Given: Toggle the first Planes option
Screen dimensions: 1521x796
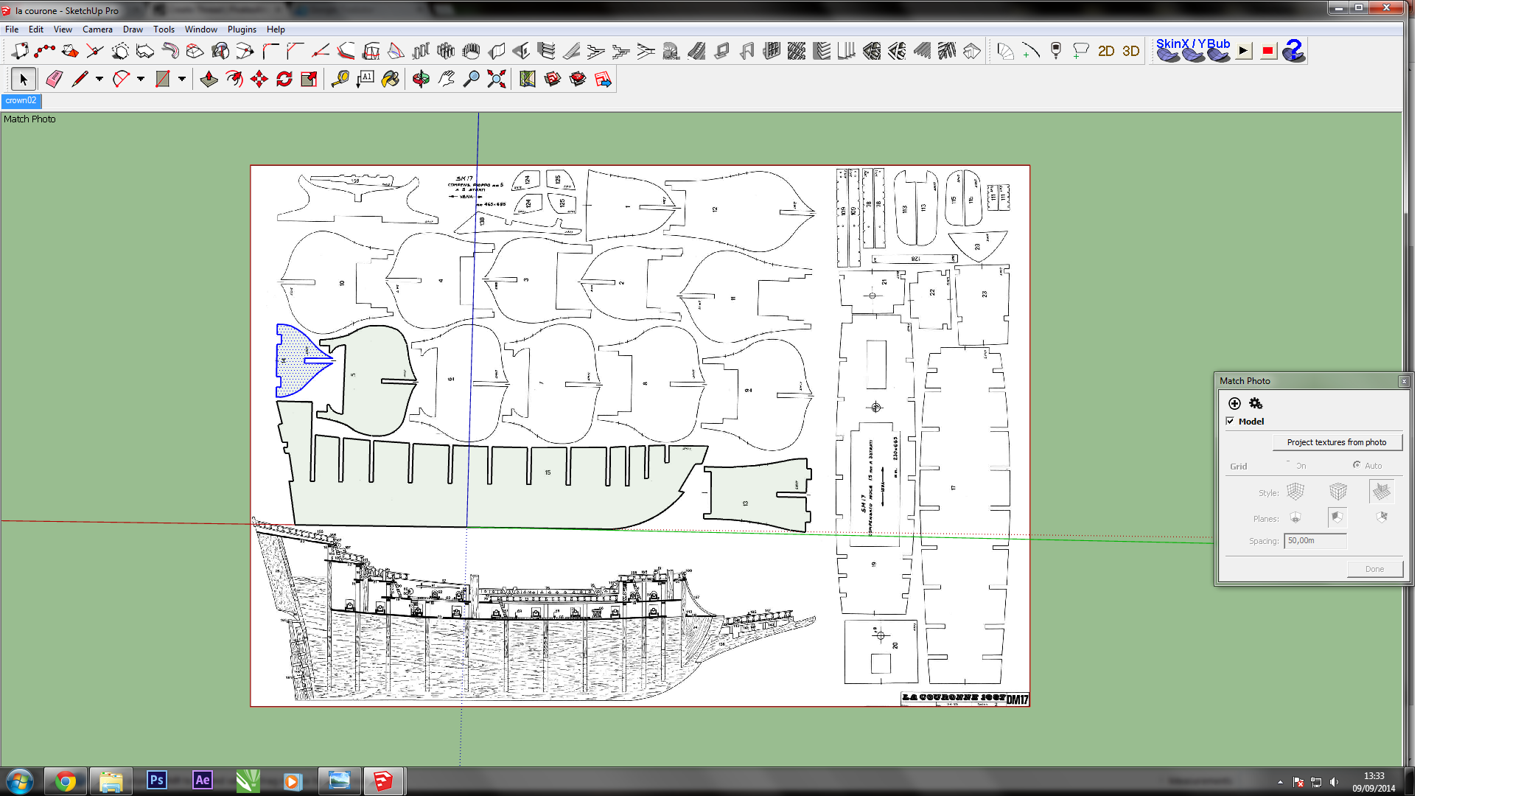Looking at the screenshot, I should tap(1296, 517).
